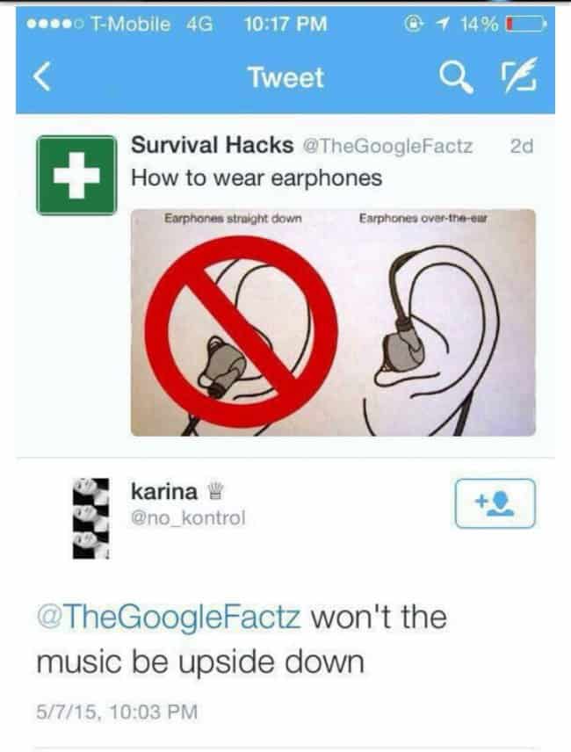571x752 pixels.
Task: Tap the karina display name
Action: coord(164,491)
